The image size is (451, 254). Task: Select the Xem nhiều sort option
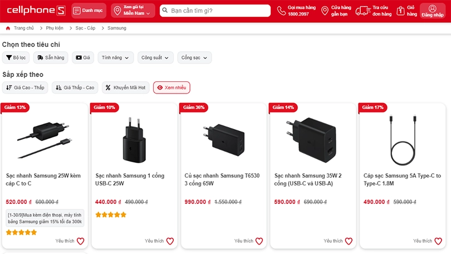(171, 87)
